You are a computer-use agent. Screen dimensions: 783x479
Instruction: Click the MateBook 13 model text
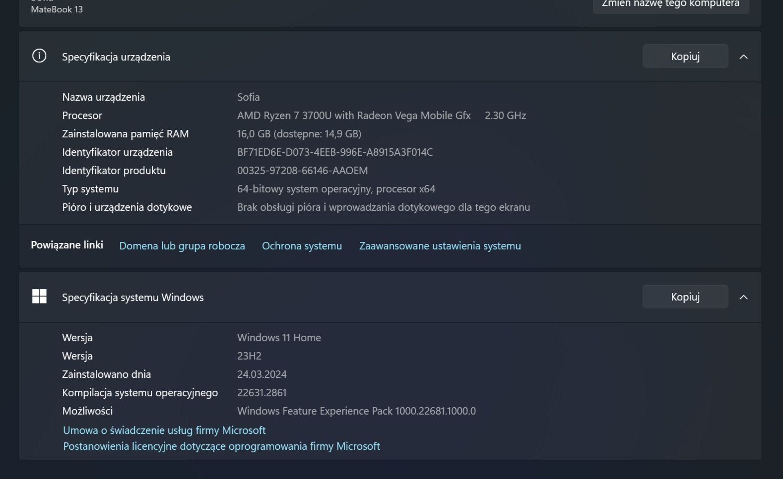coord(57,9)
